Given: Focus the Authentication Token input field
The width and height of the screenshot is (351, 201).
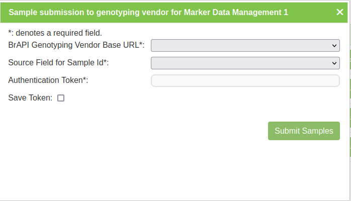Looking at the screenshot, I should point(245,80).
